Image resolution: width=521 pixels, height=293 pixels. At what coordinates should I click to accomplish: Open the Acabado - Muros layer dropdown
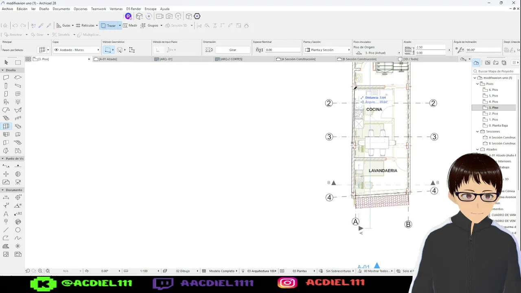(x=77, y=50)
